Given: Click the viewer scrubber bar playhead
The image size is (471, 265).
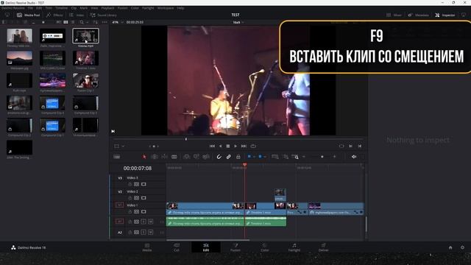Looking at the screenshot, I should coord(186,139).
